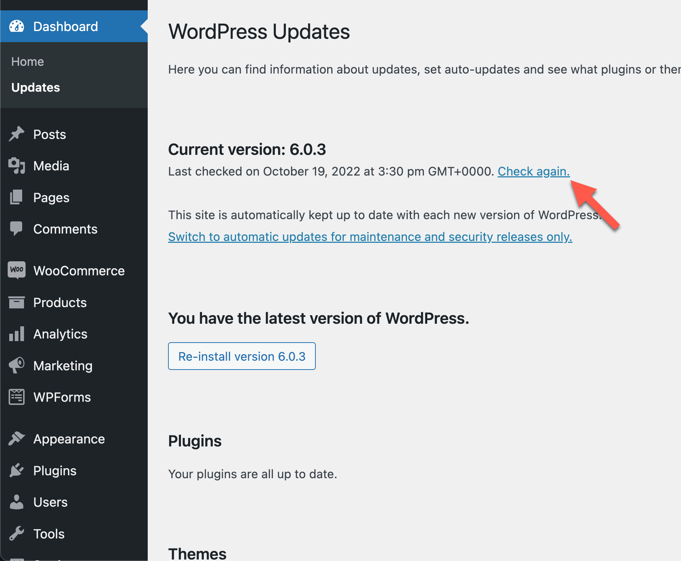Click the Marketing megaphone icon
The height and width of the screenshot is (561, 681).
point(17,365)
